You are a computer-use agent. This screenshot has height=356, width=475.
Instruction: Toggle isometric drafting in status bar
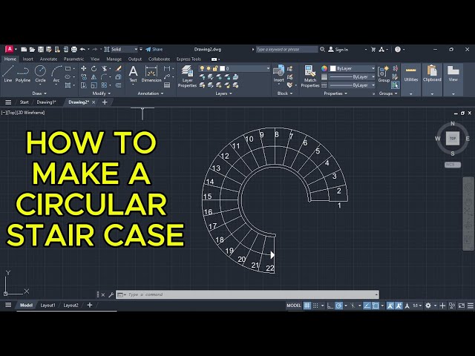353,306
